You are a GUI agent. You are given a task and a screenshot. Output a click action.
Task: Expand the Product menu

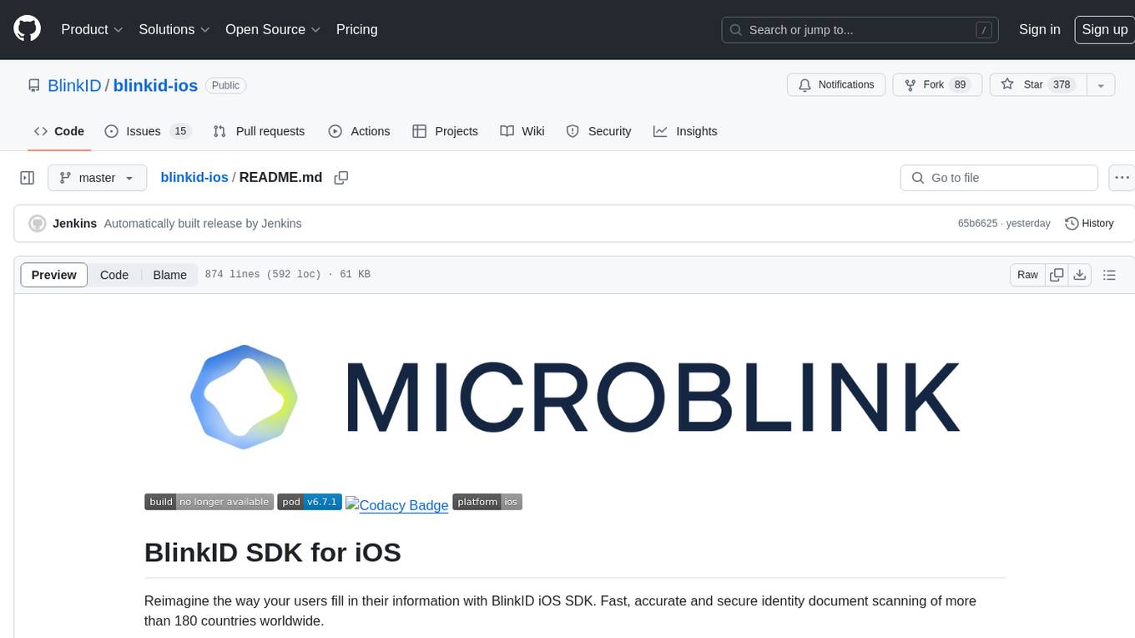tap(92, 29)
